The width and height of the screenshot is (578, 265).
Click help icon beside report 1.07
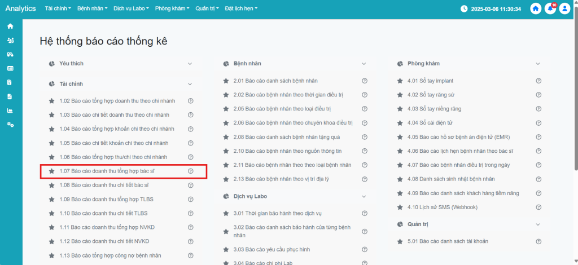(x=190, y=171)
